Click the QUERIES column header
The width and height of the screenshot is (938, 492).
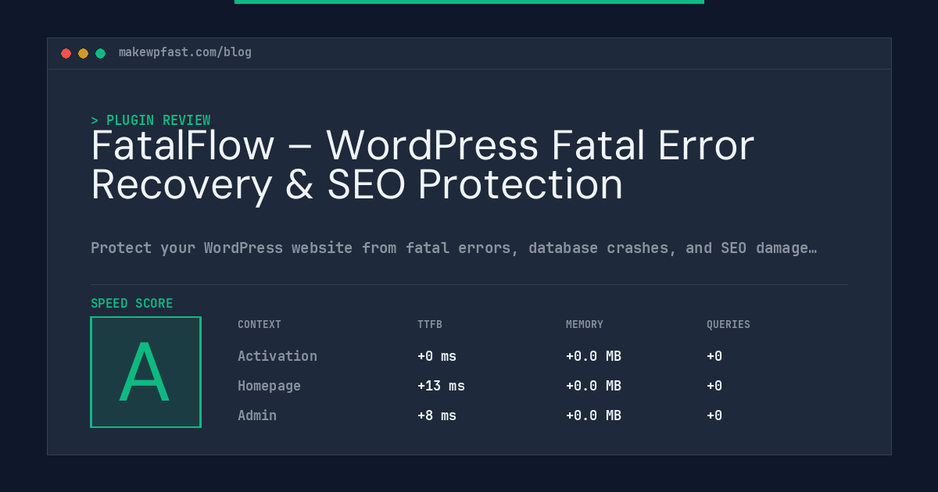(x=729, y=325)
